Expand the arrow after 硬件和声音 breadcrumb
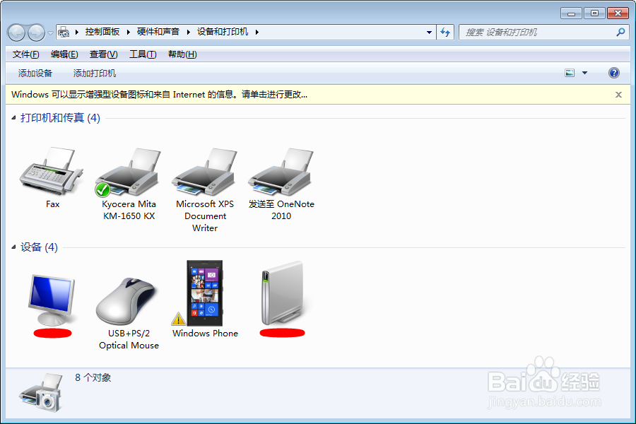 coord(188,32)
